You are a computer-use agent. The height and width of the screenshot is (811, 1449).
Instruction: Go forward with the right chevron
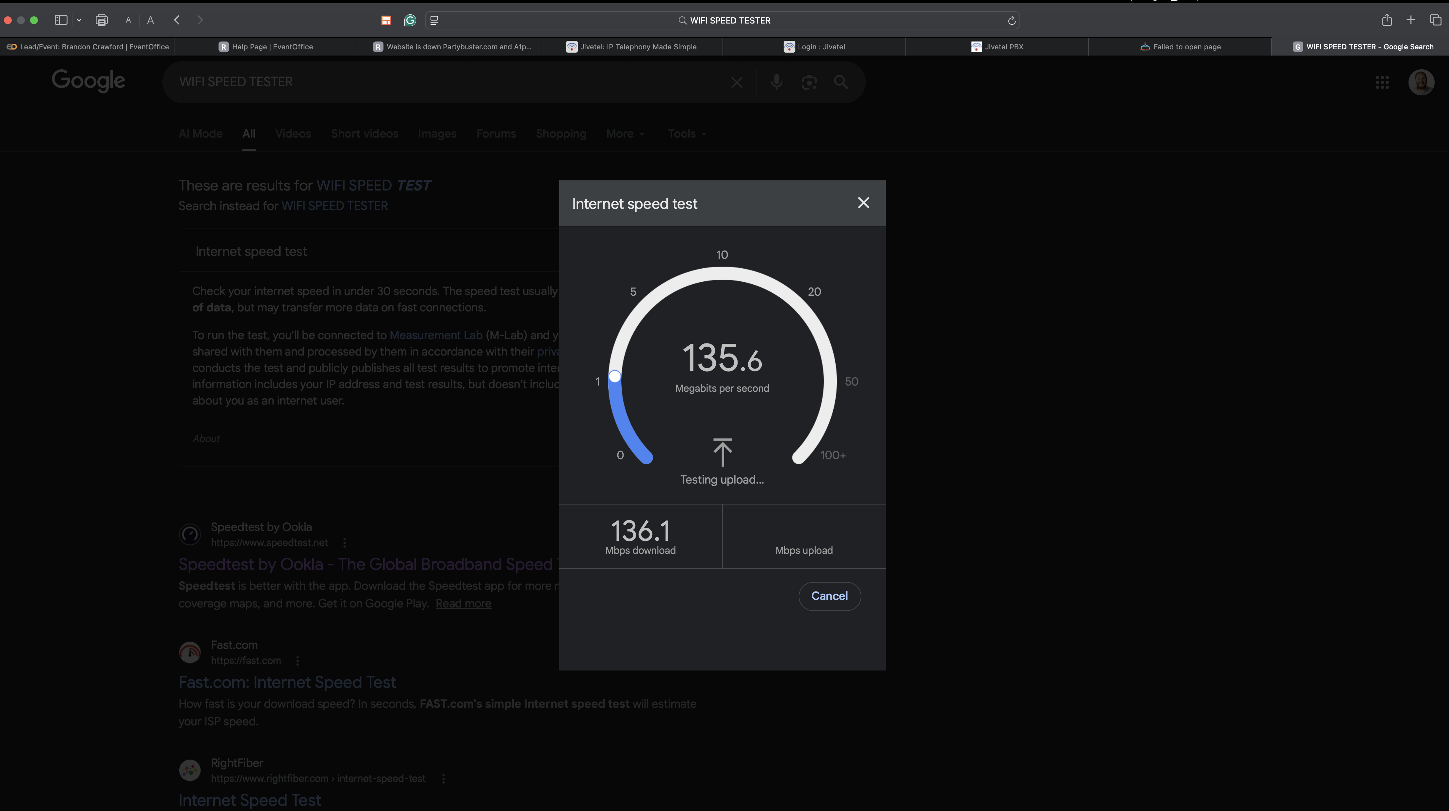click(x=200, y=20)
